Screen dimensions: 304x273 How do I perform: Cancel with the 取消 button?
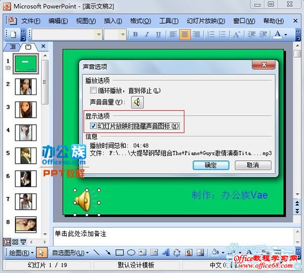(253, 165)
